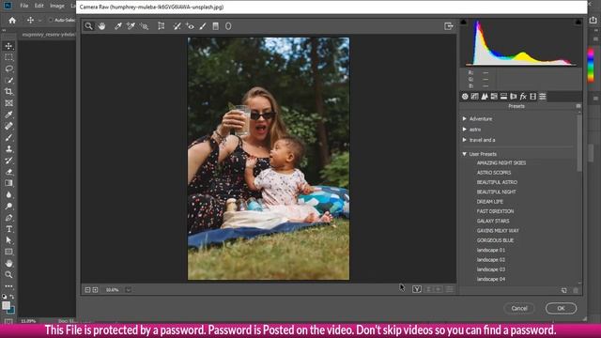
Task: Select the Transform tool in Camera Raw
Action: coord(162,26)
